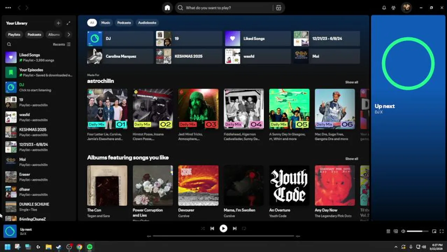Click the playback progress bar
The width and height of the screenshot is (447, 252).
coord(223,236)
